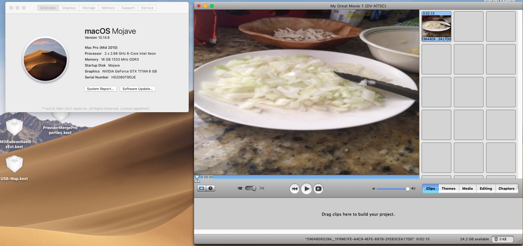Image resolution: width=523 pixels, height=246 pixels.
Task: Click the memory value "16 GB 1333 MHz DDR3"
Action: (x=120, y=59)
